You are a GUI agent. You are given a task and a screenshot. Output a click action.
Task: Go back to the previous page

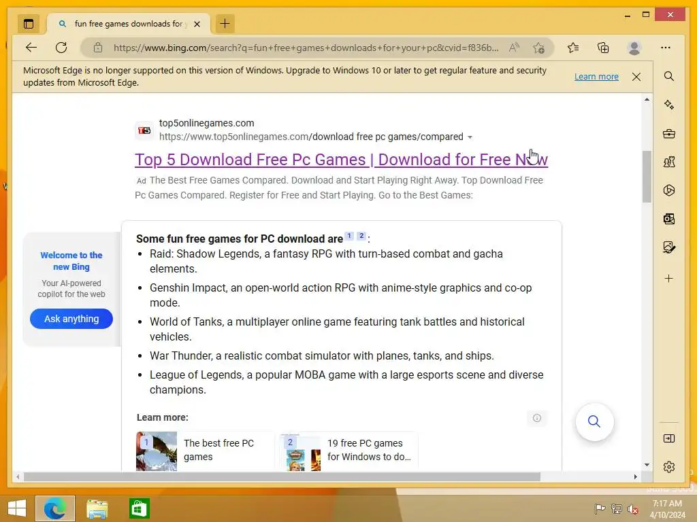tap(31, 48)
